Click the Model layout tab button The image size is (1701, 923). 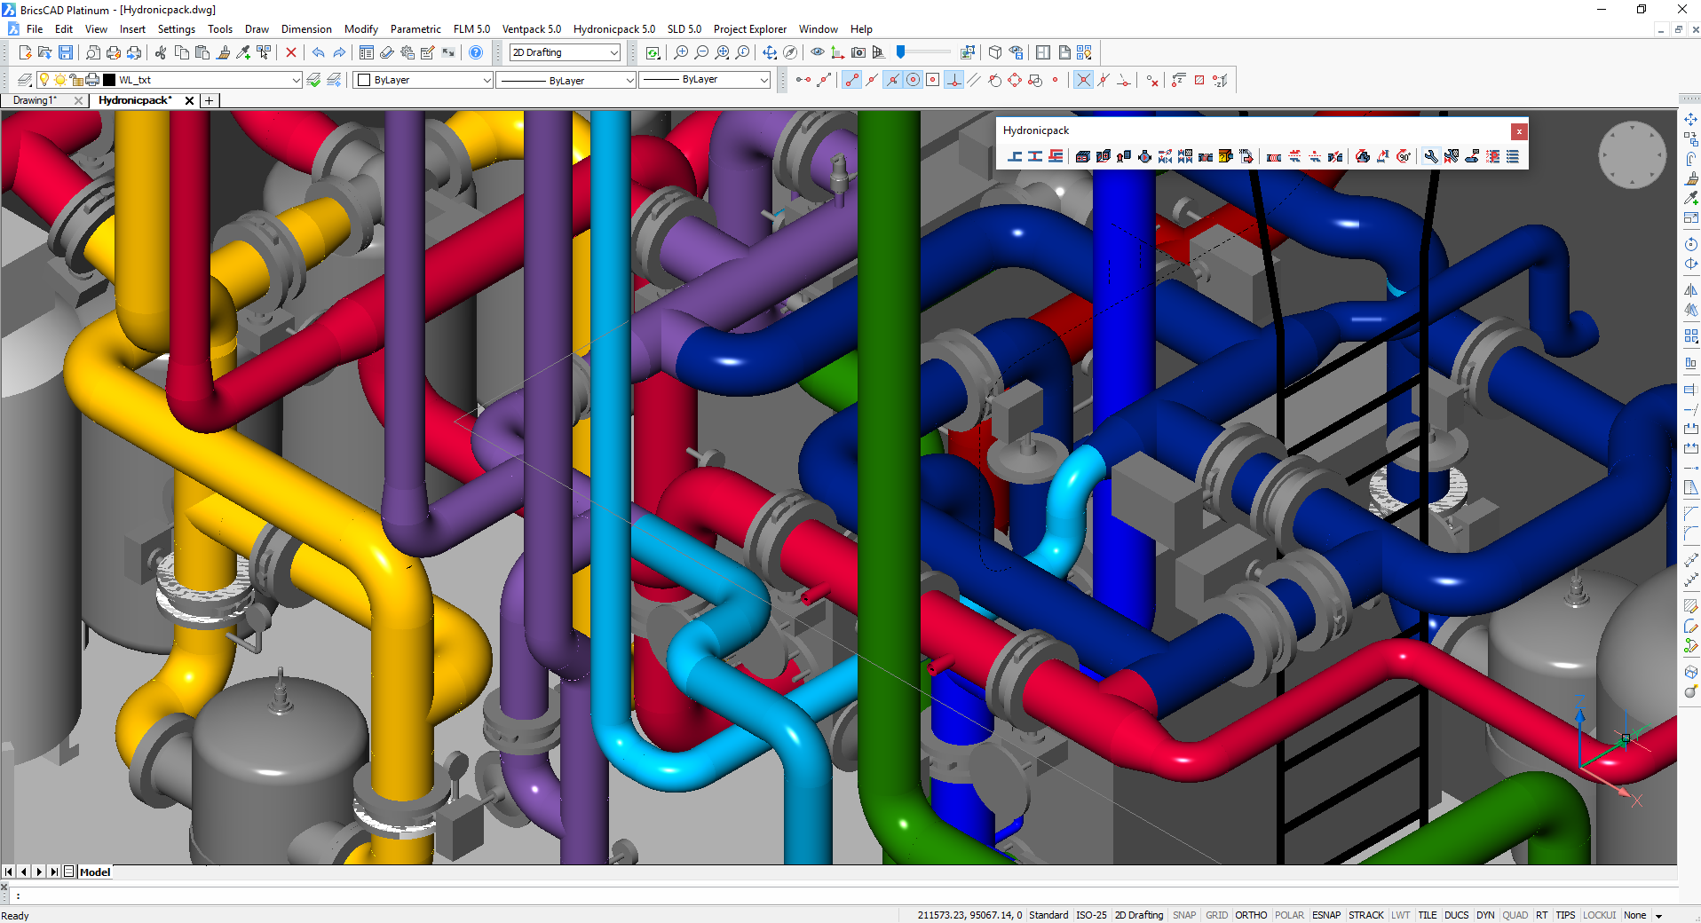click(x=95, y=872)
